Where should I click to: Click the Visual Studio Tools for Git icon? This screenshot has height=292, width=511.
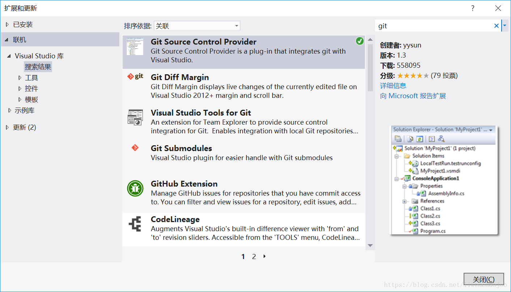[x=135, y=117]
